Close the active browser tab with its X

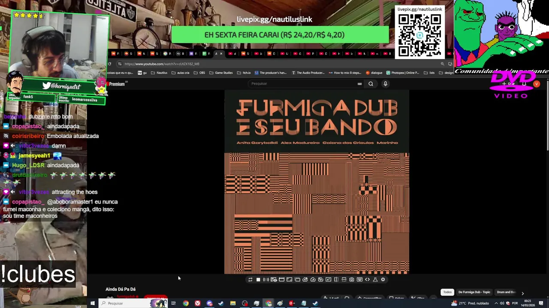coord(221,53)
